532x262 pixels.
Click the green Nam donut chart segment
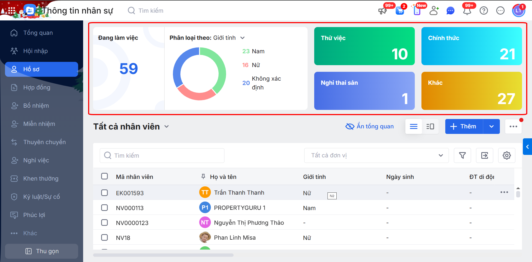click(221, 66)
